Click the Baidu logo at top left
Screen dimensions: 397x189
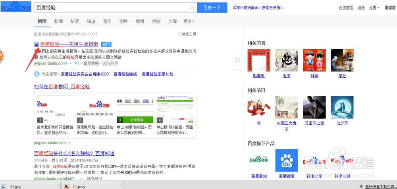coord(16,8)
